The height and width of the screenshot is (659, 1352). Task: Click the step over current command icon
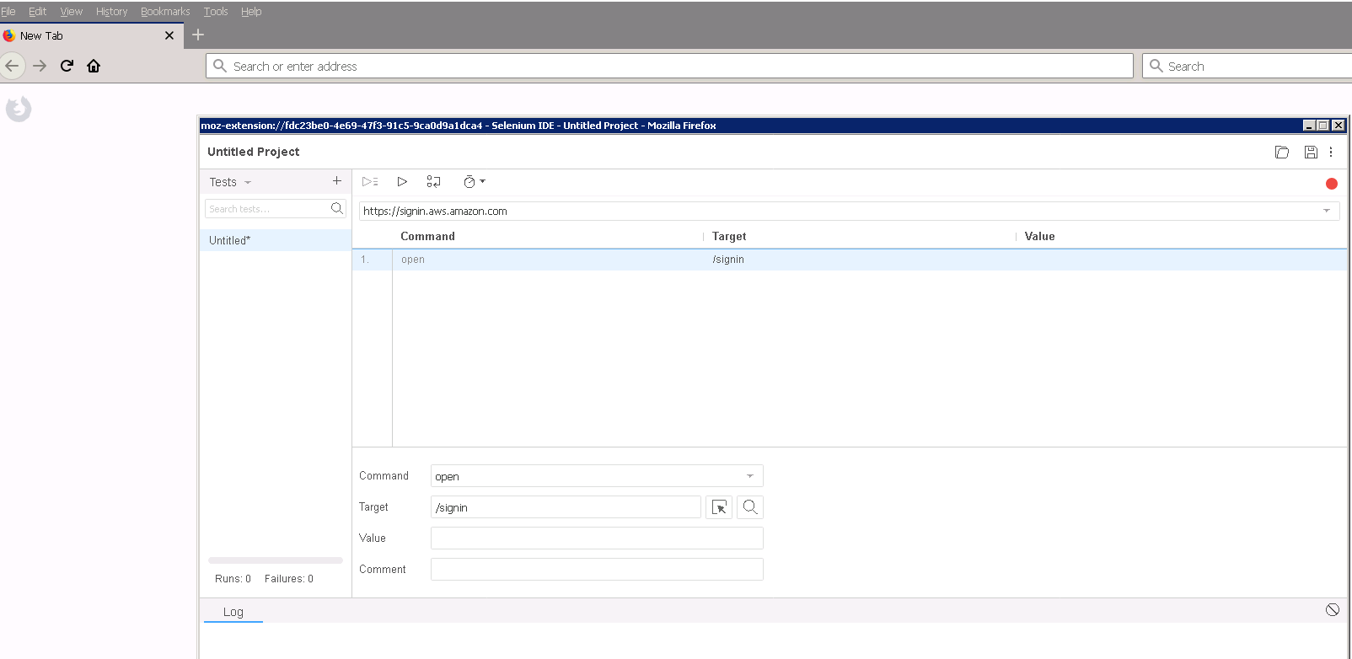pyautogui.click(x=433, y=181)
